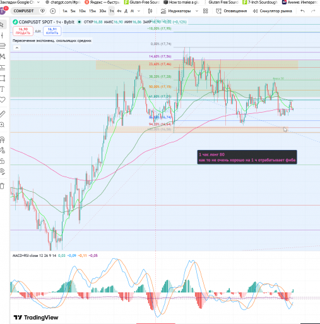Click the 16,91 КУПИТЬ buy button
Image resolution: width=320 pixels, height=324 pixels.
[x=52, y=31]
